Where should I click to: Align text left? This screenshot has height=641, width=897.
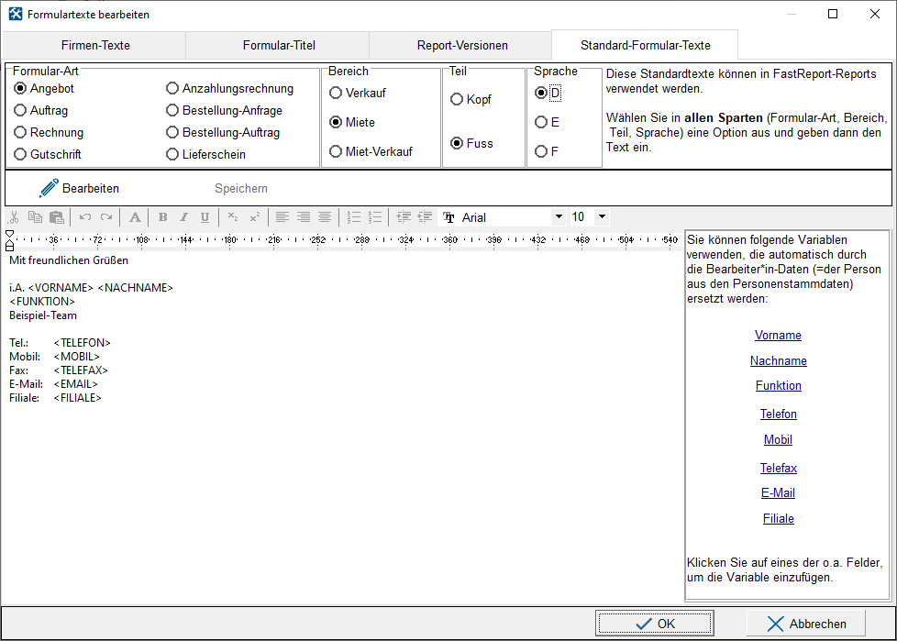282,217
